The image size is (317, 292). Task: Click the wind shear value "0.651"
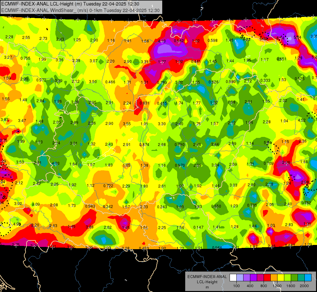[x=281, y=59]
